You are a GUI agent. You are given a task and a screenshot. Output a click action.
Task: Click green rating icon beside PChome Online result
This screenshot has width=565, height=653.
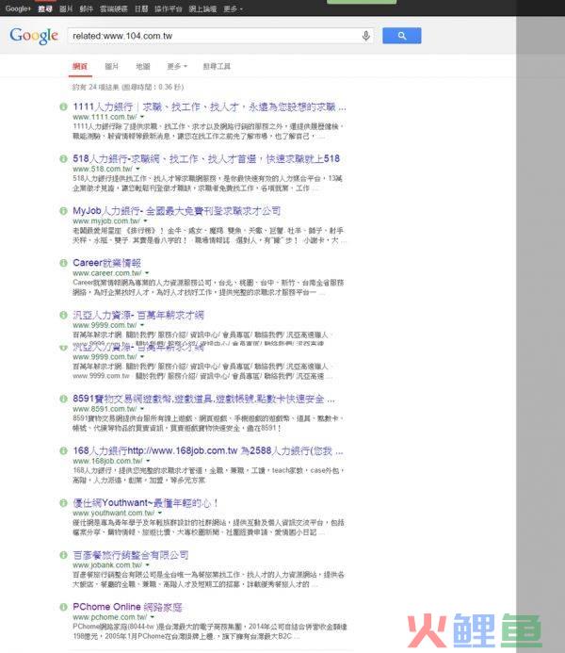[x=63, y=607]
